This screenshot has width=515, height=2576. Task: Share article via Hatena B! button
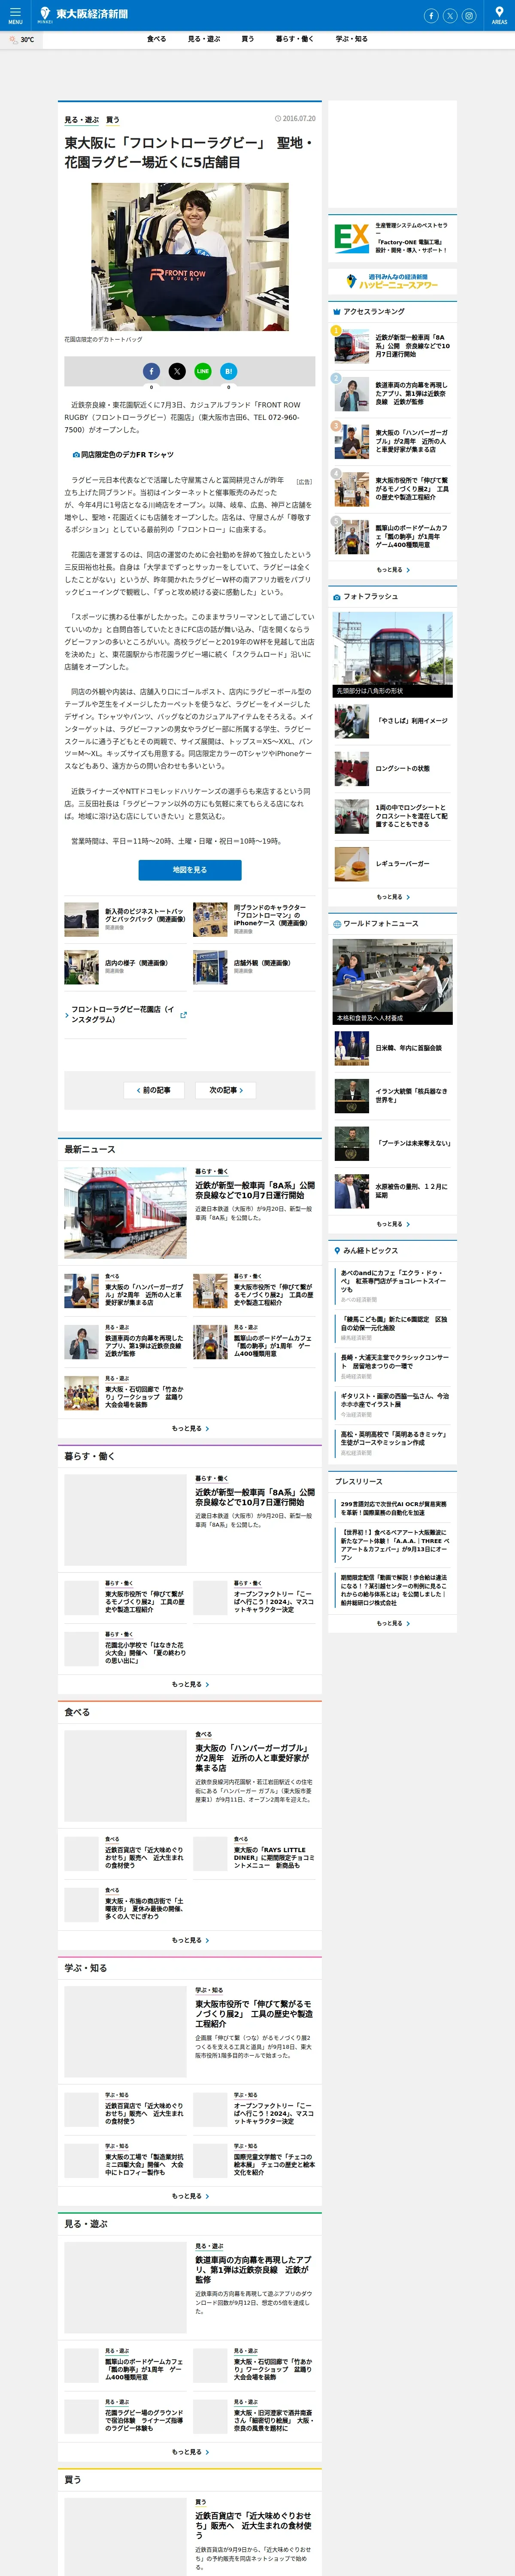tap(229, 371)
